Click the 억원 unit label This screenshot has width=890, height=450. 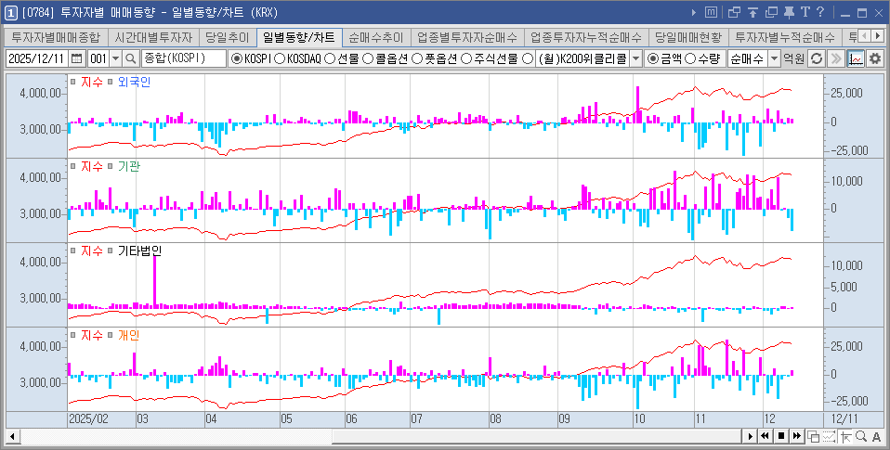point(794,58)
